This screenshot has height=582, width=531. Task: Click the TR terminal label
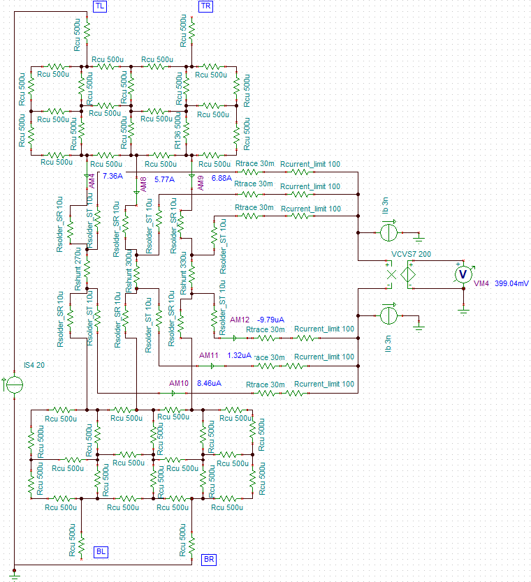(x=206, y=6)
